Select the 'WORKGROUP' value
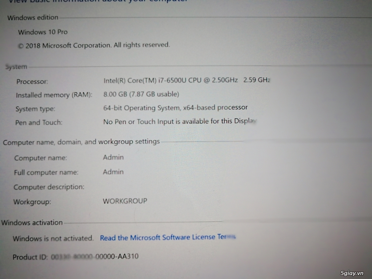Screen dimensions: 372x279 (125, 201)
